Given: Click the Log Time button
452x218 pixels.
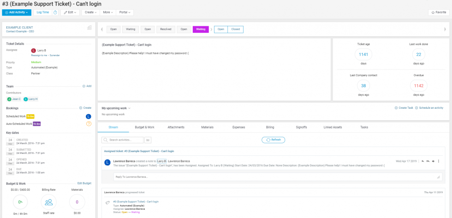Looking at the screenshot, I should 42,12.
